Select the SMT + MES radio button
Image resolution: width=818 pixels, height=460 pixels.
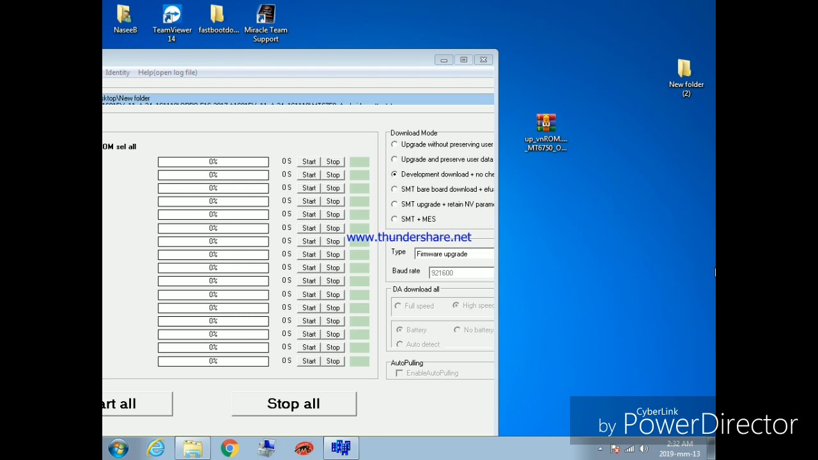tap(394, 219)
